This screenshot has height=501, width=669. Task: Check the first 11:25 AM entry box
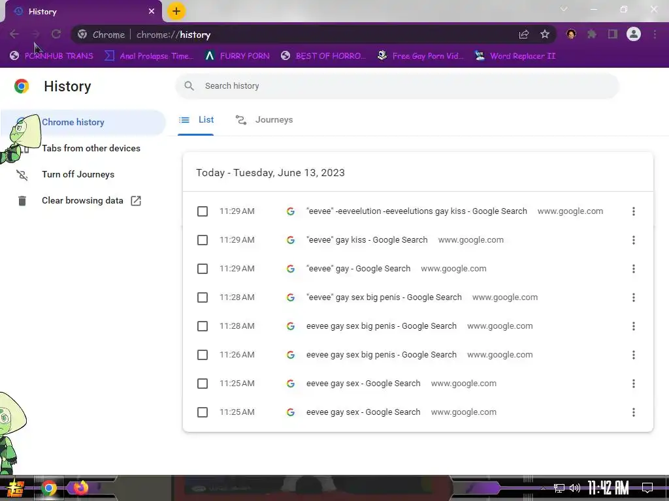click(x=203, y=384)
